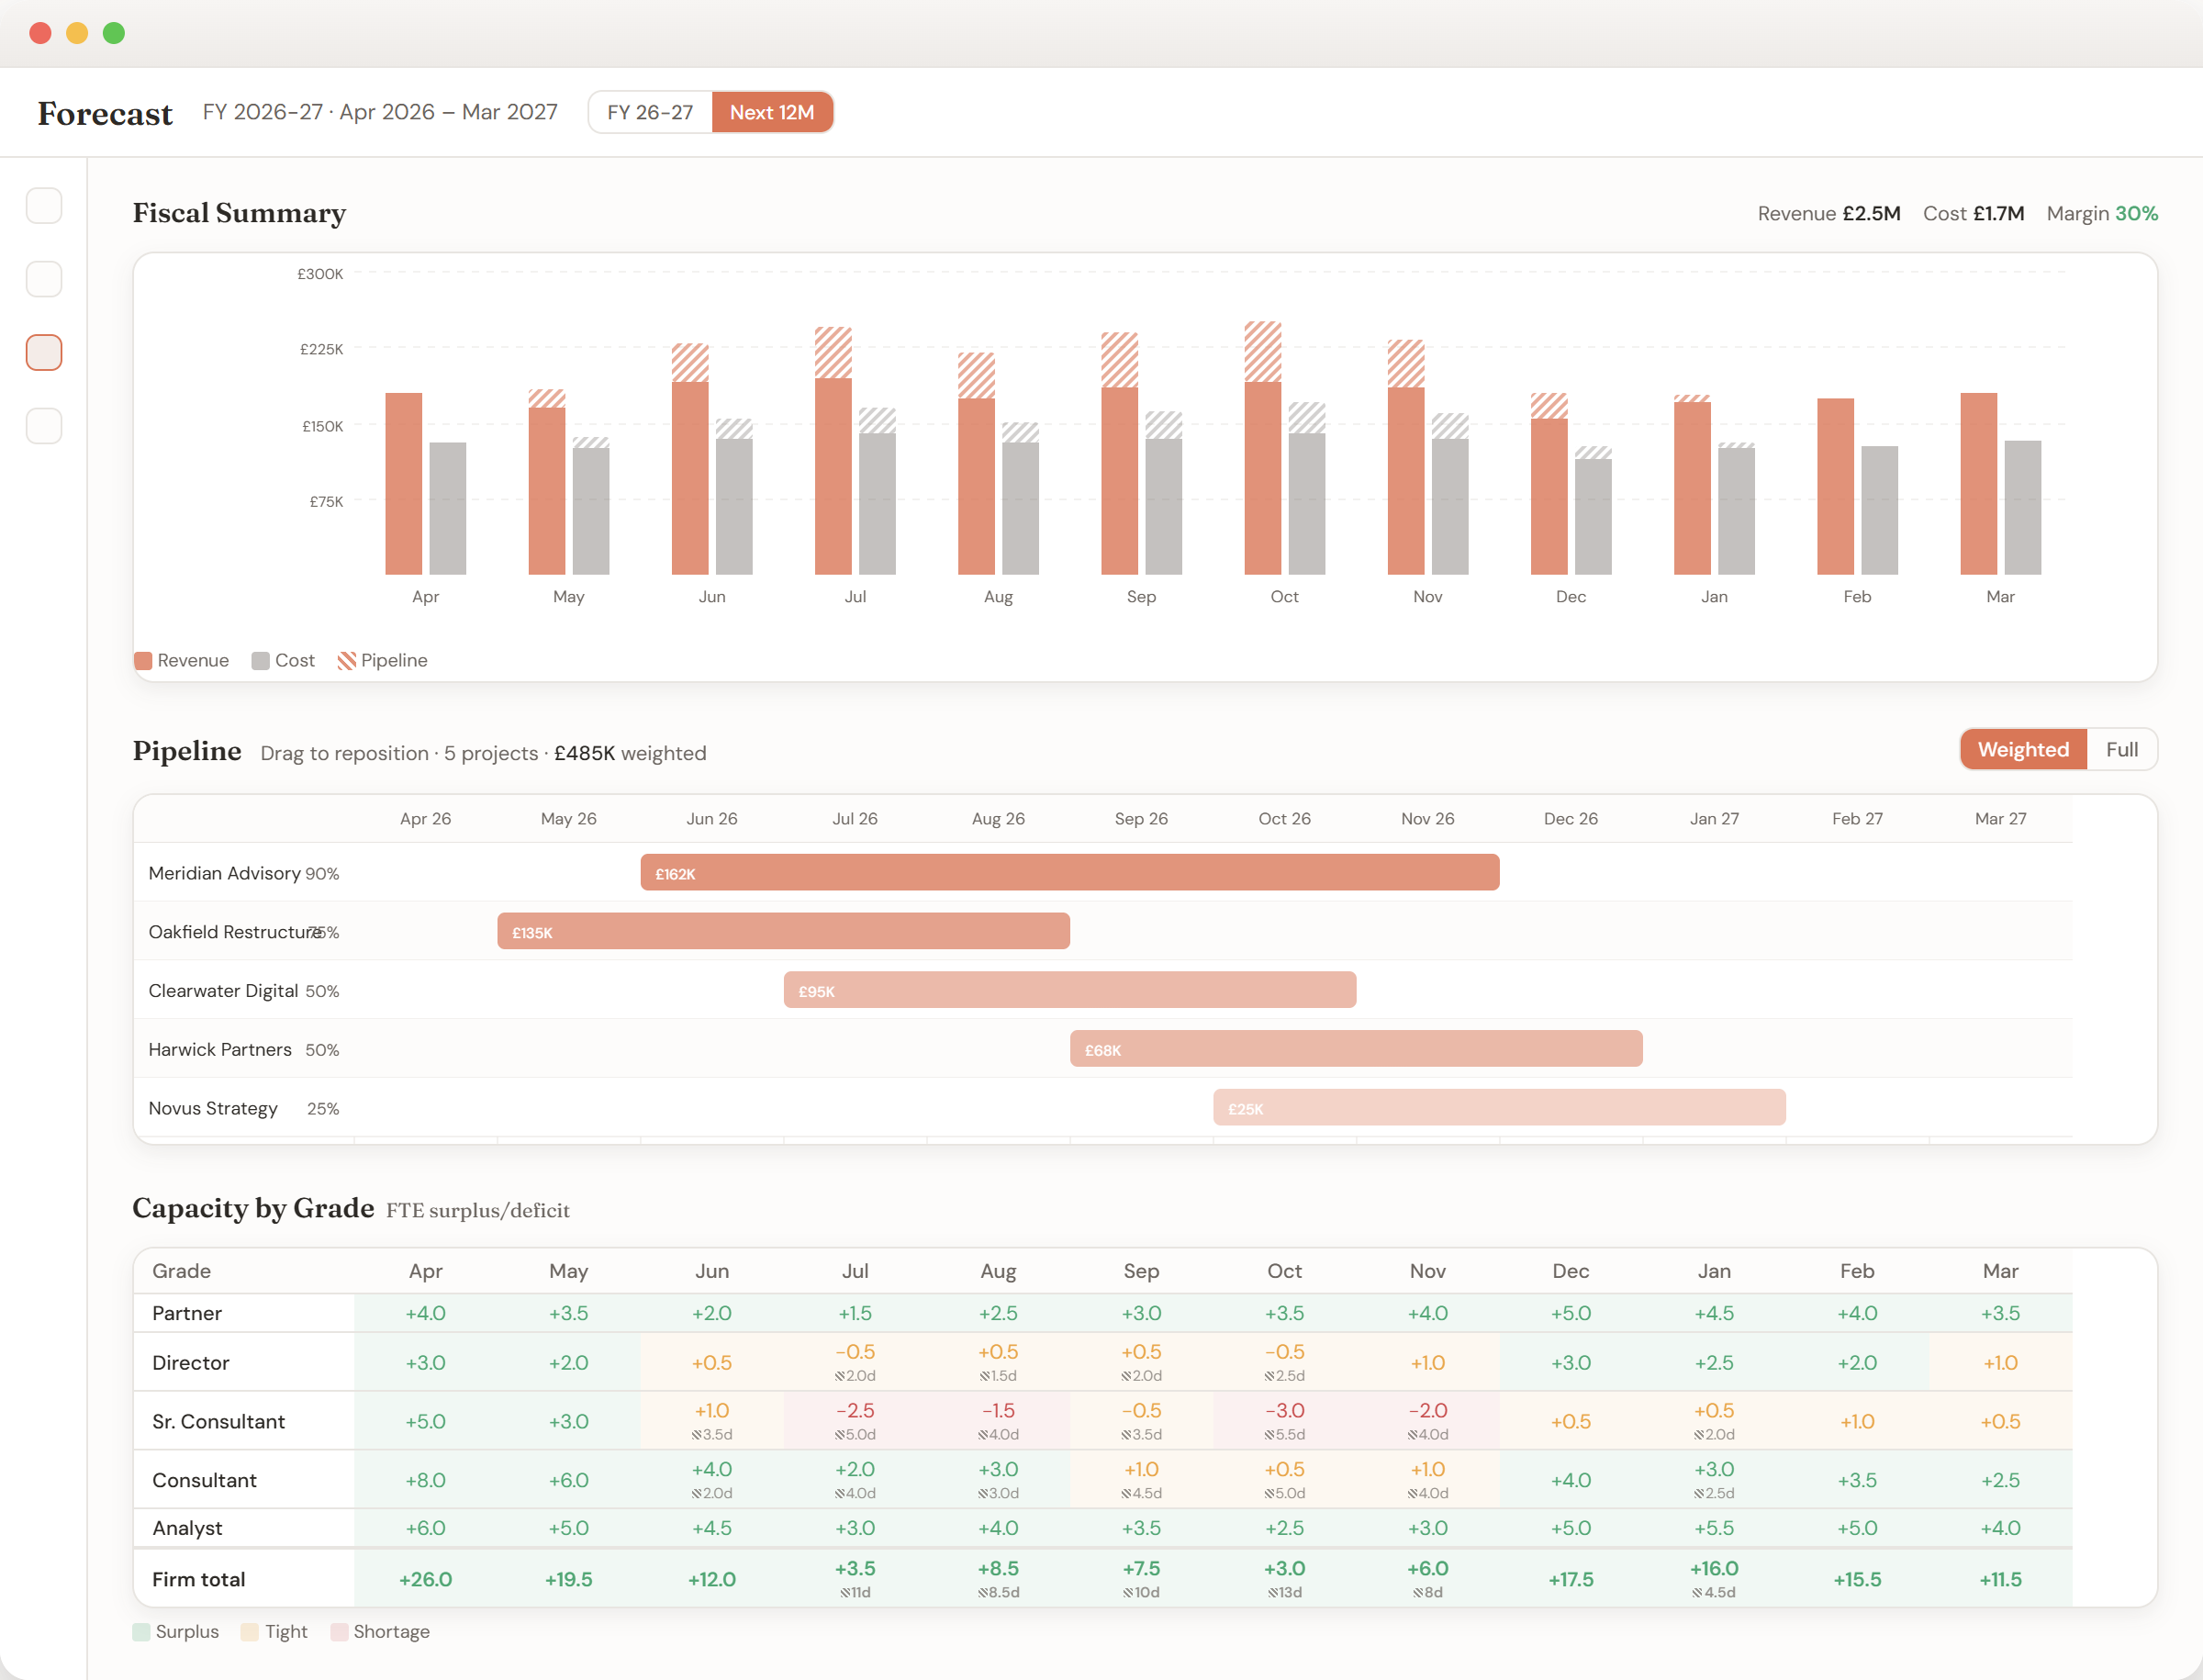Image resolution: width=2203 pixels, height=1680 pixels.
Task: Switch to the FY 26-27 view
Action: (x=649, y=112)
